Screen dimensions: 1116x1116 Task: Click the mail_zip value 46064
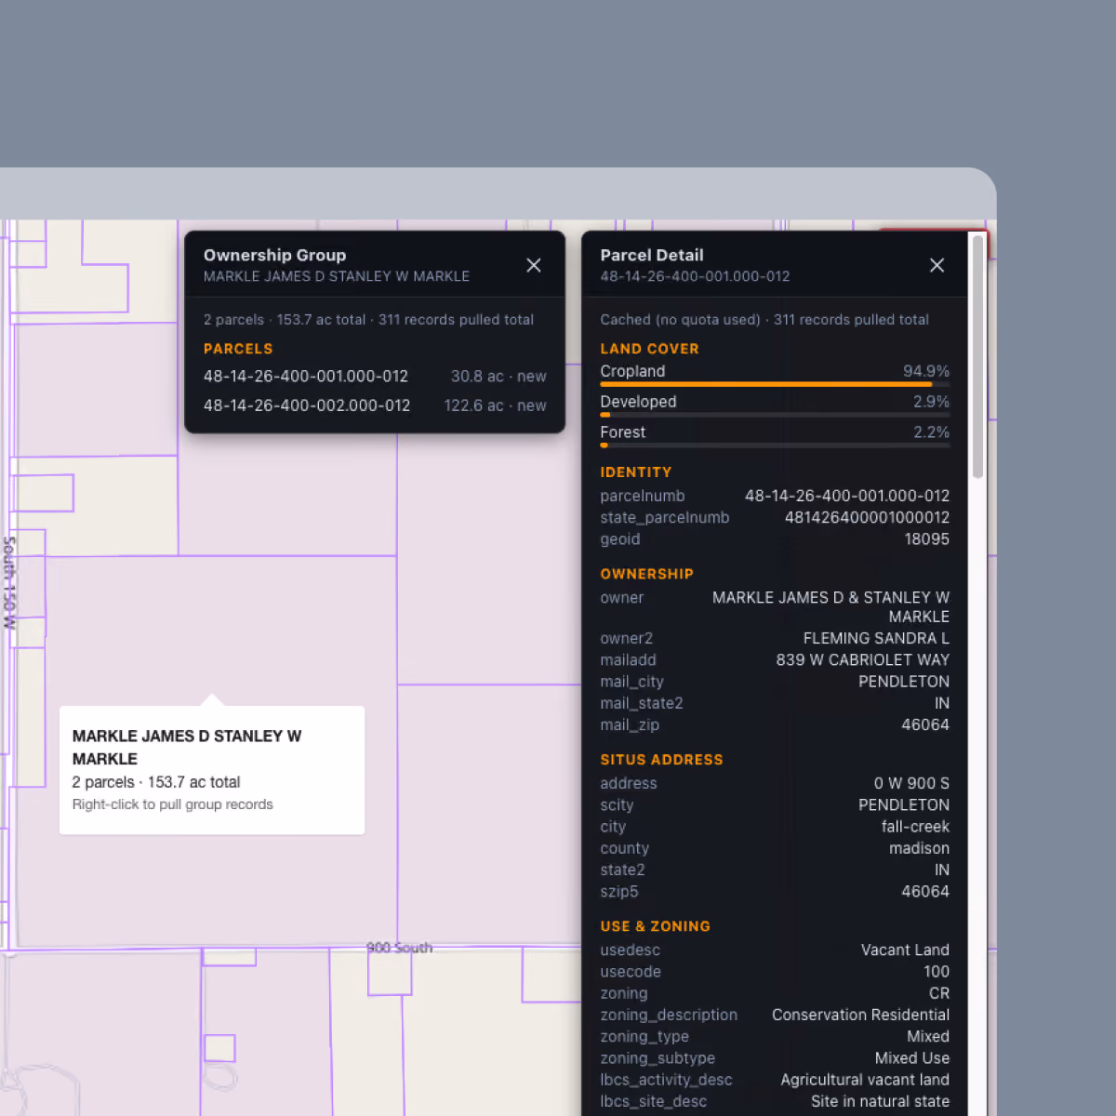click(x=925, y=724)
